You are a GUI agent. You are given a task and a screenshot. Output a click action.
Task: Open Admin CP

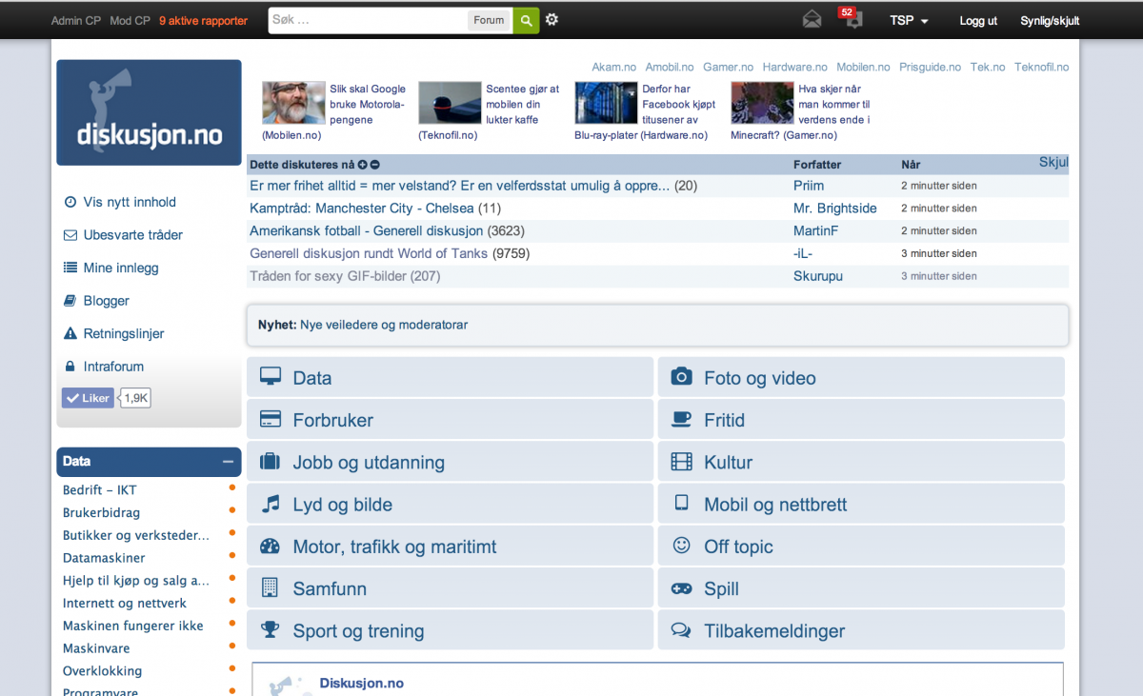point(75,20)
